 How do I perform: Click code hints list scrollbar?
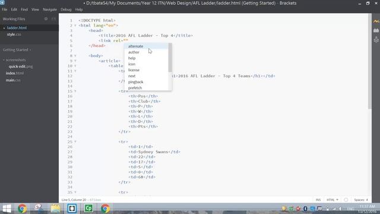170,58
